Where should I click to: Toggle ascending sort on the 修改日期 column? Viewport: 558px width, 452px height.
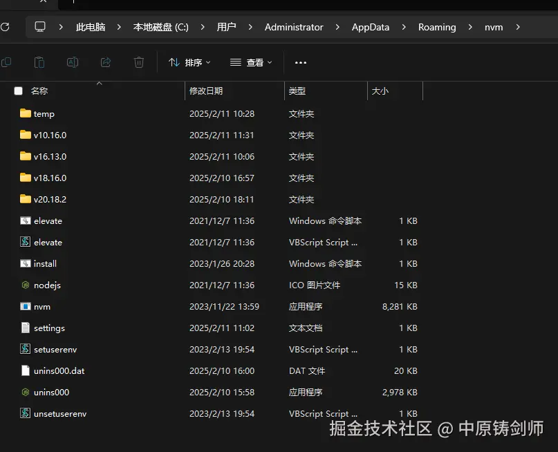(x=208, y=91)
